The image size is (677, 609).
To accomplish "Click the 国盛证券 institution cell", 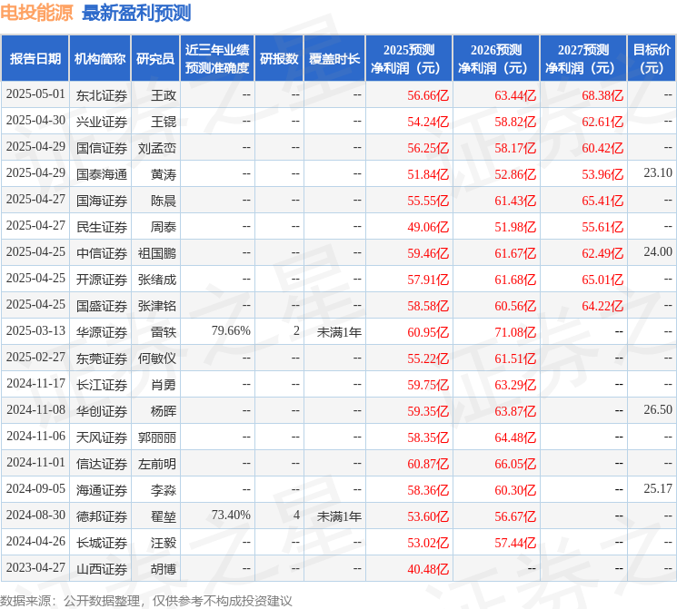I will pyautogui.click(x=102, y=306).
